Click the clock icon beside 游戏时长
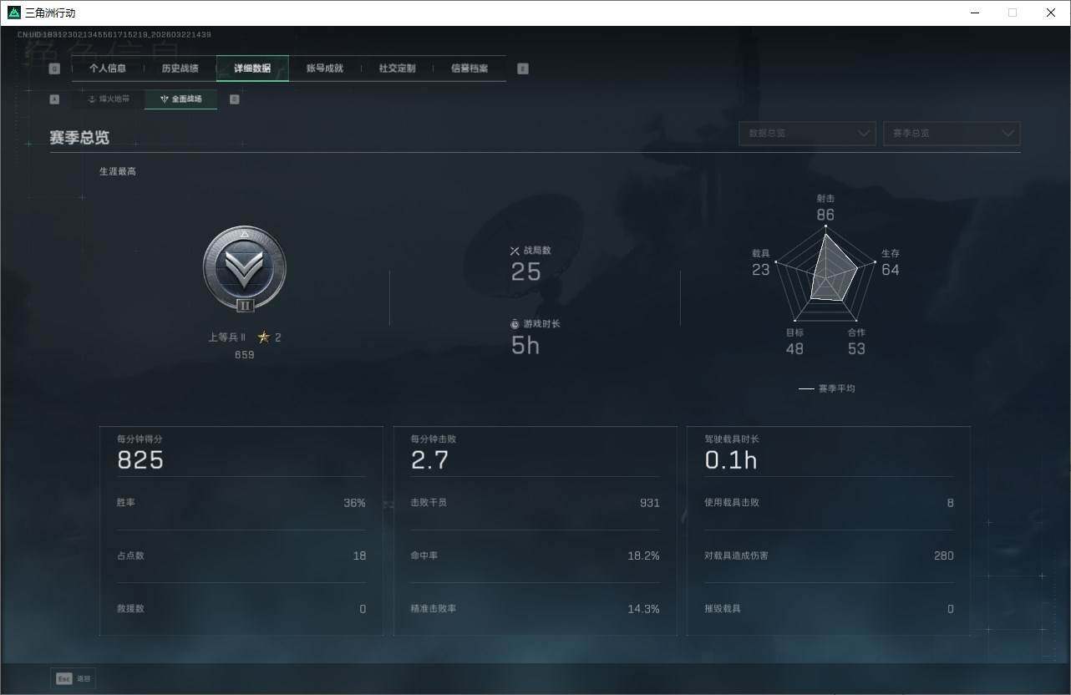 (515, 324)
